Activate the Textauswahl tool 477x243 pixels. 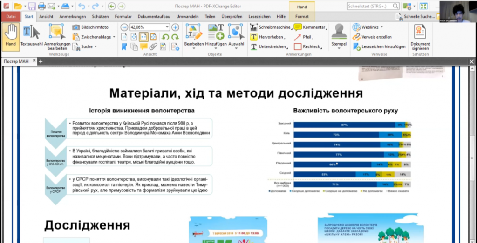coord(32,36)
